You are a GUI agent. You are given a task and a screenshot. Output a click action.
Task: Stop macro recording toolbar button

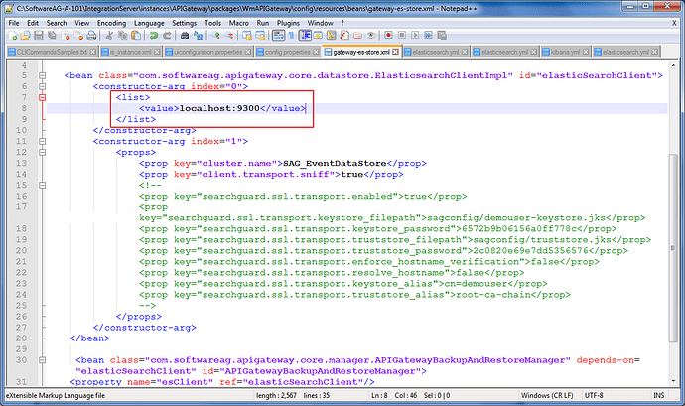click(x=401, y=36)
